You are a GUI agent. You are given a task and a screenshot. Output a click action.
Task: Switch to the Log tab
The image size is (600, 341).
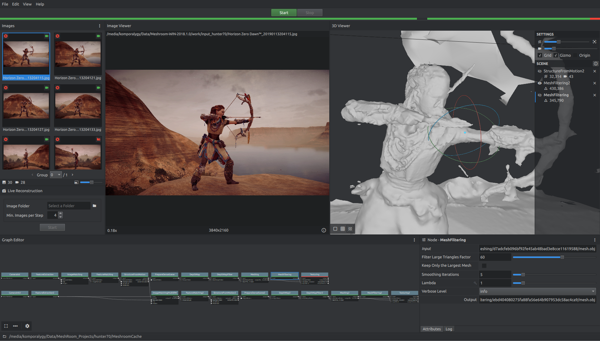[x=449, y=329]
